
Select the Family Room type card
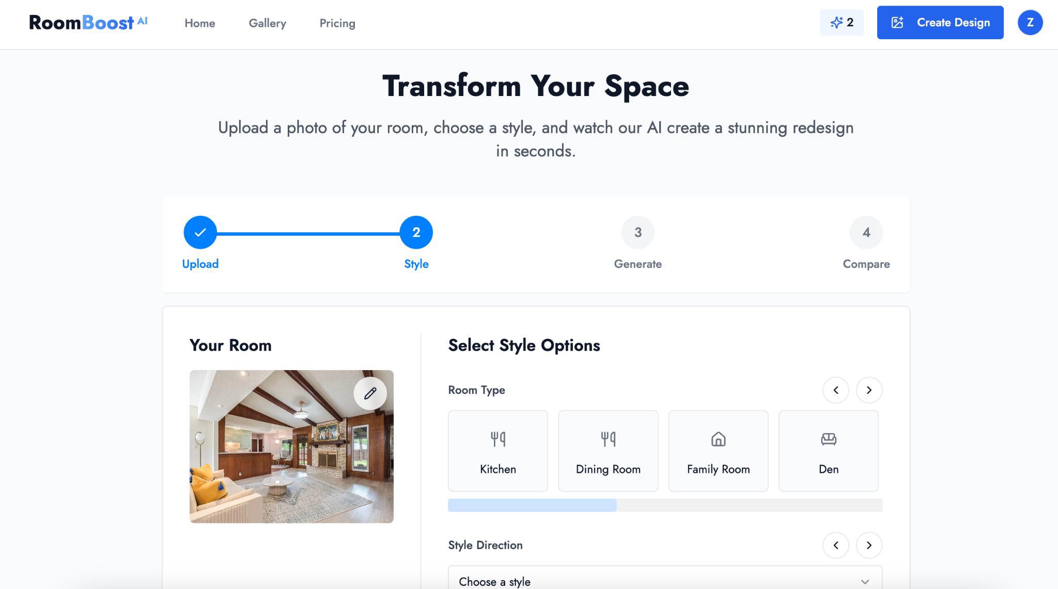pyautogui.click(x=718, y=451)
